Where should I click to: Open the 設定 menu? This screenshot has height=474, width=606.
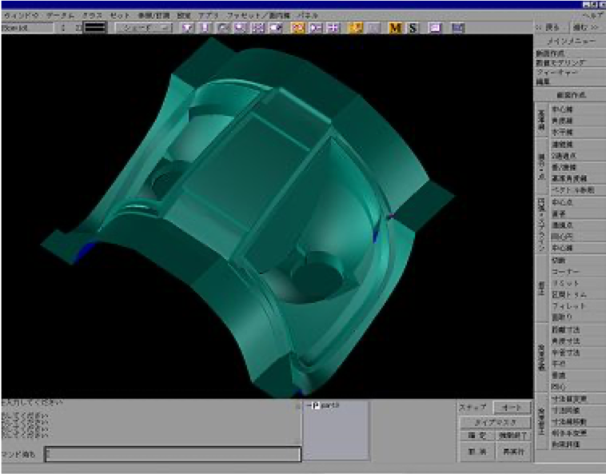pyautogui.click(x=184, y=15)
